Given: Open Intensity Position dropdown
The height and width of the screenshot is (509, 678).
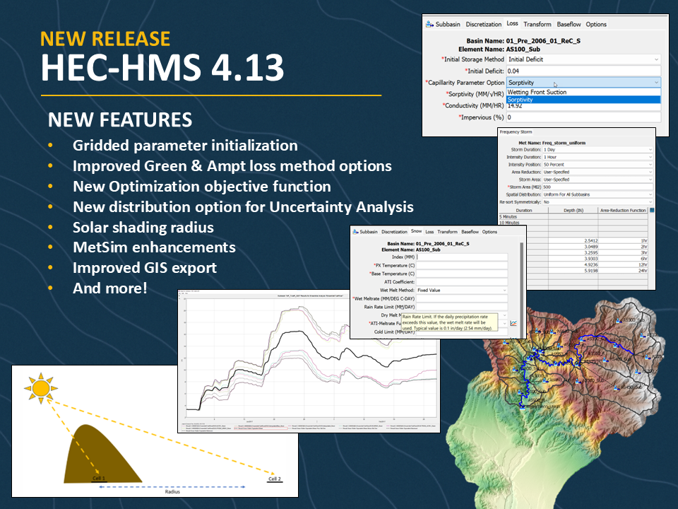Looking at the screenshot, I should [x=597, y=165].
